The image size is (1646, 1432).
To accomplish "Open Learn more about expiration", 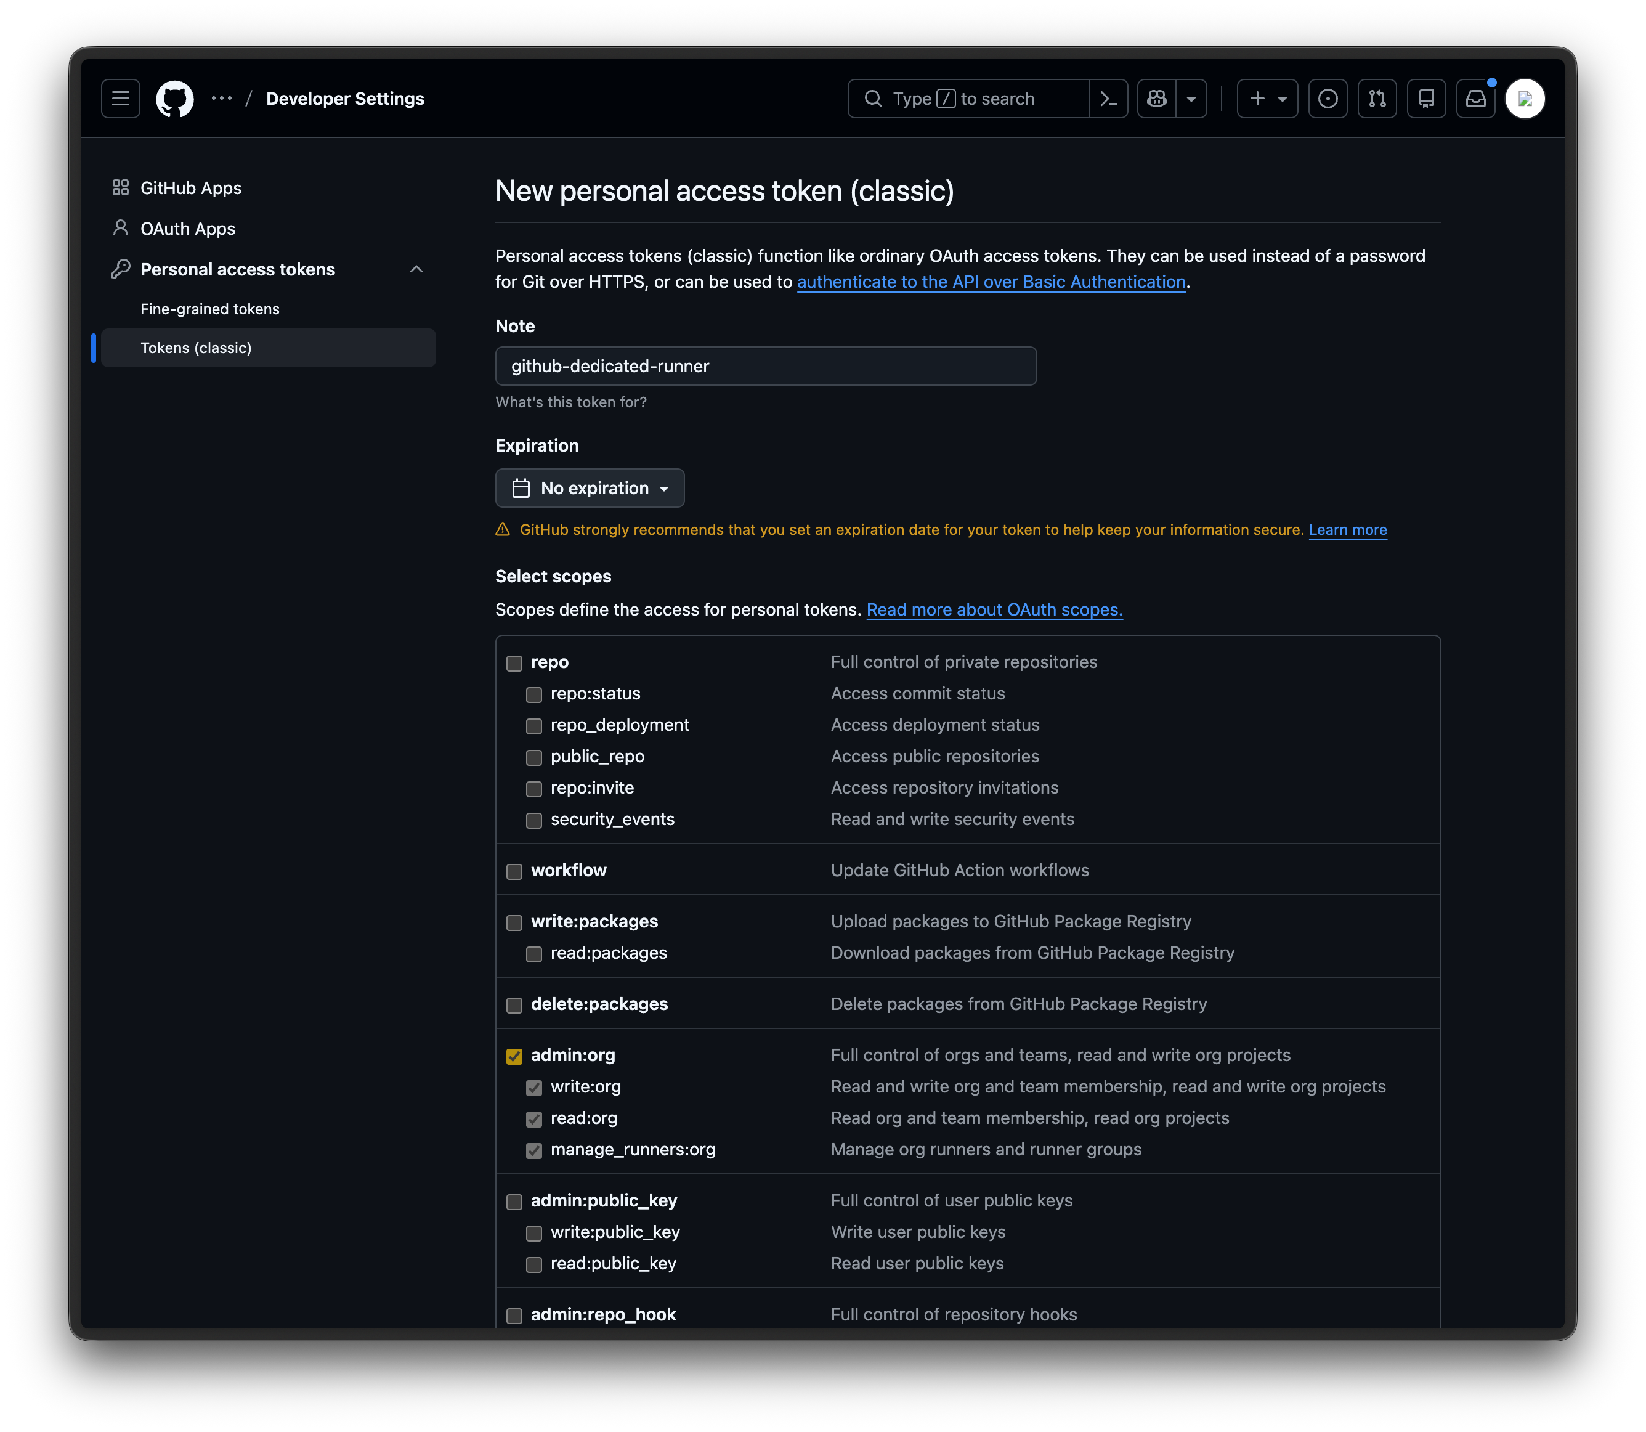I will [1347, 530].
